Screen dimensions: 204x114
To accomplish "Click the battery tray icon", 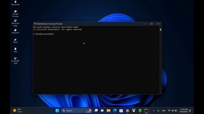I will point(176,111).
